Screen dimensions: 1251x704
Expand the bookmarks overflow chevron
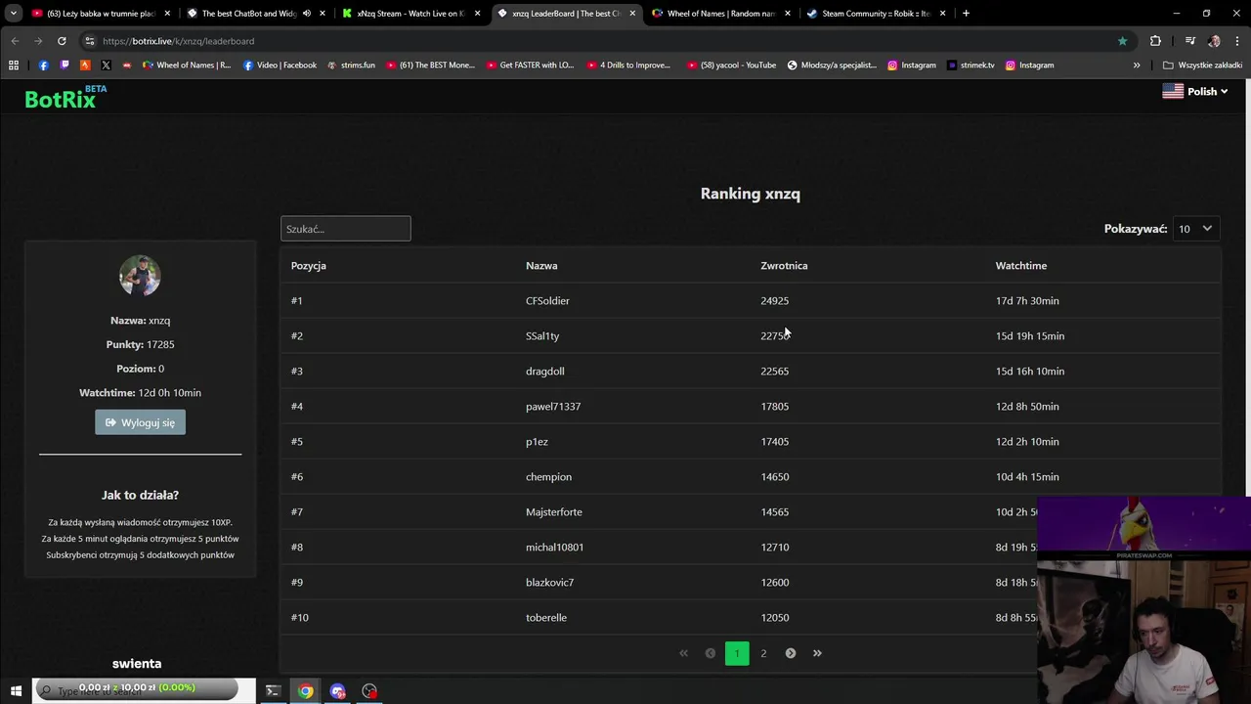[x=1137, y=66]
